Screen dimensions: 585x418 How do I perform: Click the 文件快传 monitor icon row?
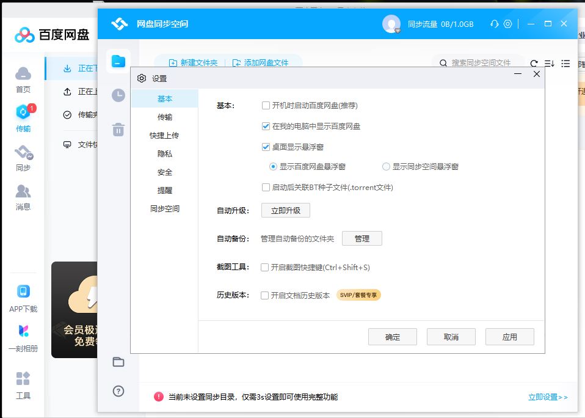pyautogui.click(x=80, y=144)
